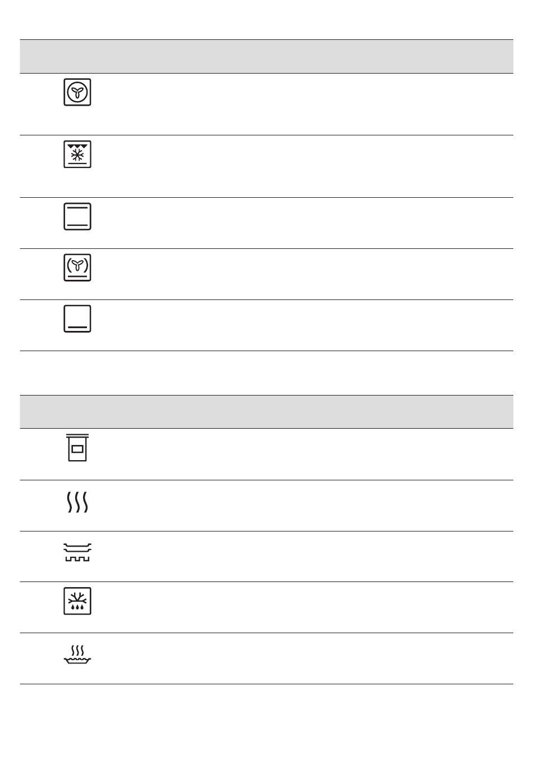The image size is (533, 777).
Task: Pick the fan in brackets with bottom line icon
Action: click(77, 267)
